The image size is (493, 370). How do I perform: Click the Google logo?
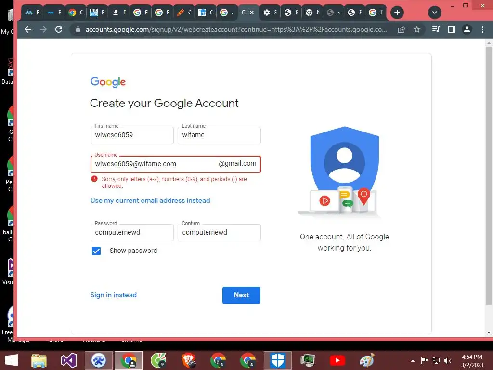[108, 82]
